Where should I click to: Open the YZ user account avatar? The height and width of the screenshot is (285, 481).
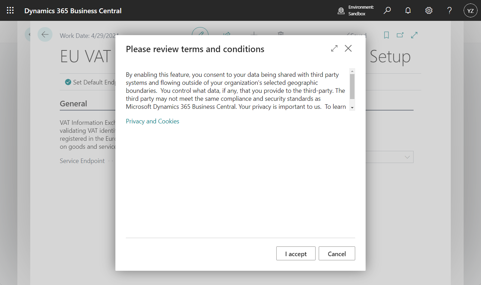470,10
